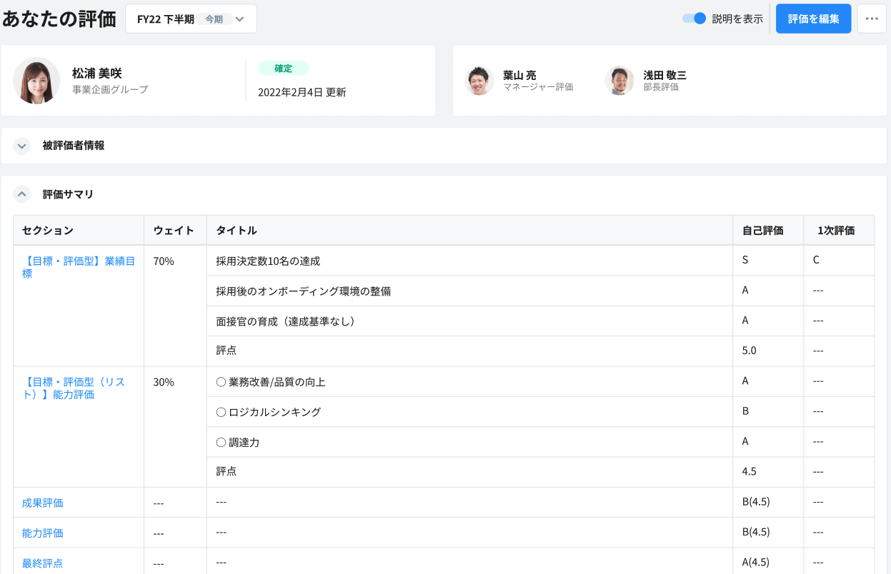This screenshot has height=574, width=891.
Task: Collapse the 評価サマリ section
Action: tap(22, 194)
